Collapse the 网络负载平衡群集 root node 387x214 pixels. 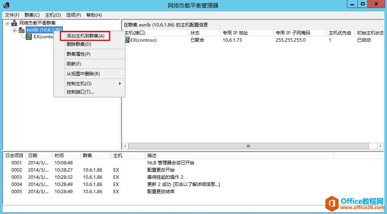click(8, 23)
